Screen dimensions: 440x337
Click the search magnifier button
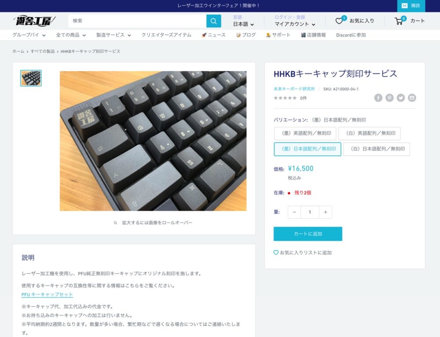213,21
